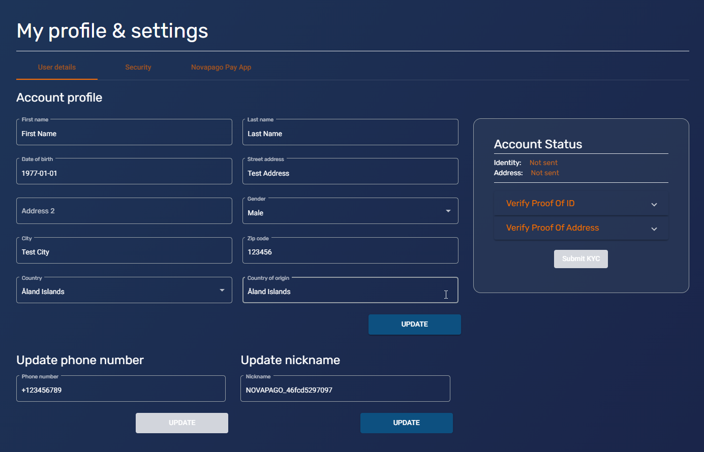Select the User details tab
This screenshot has height=452, width=704.
57,67
